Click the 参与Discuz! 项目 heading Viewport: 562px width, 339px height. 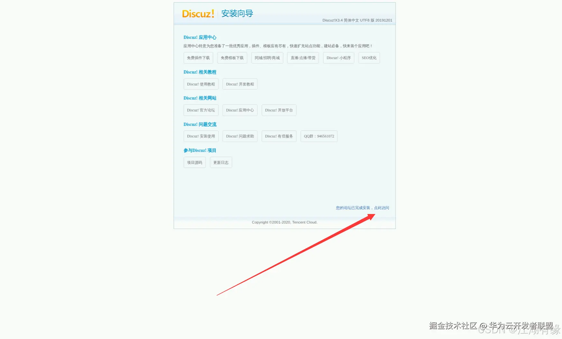pos(200,150)
